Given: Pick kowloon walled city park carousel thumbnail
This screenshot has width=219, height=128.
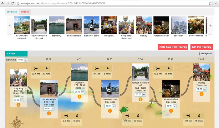Looking at the screenshot, I should coord(39,25).
